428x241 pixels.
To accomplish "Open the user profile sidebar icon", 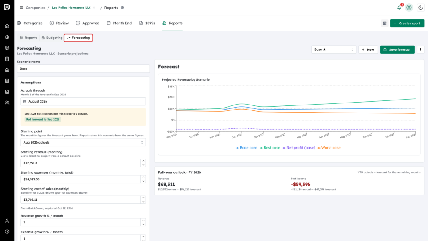I will [x=7, y=221].
